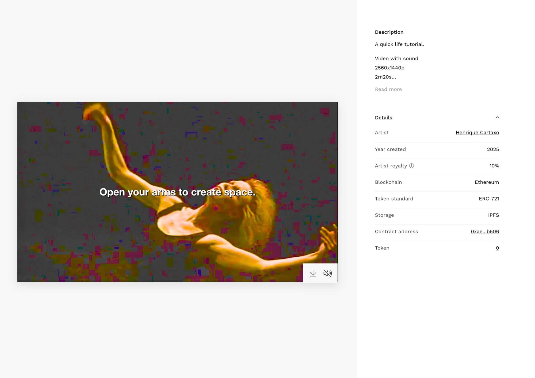Click the Year created value 2025

[x=493, y=149]
